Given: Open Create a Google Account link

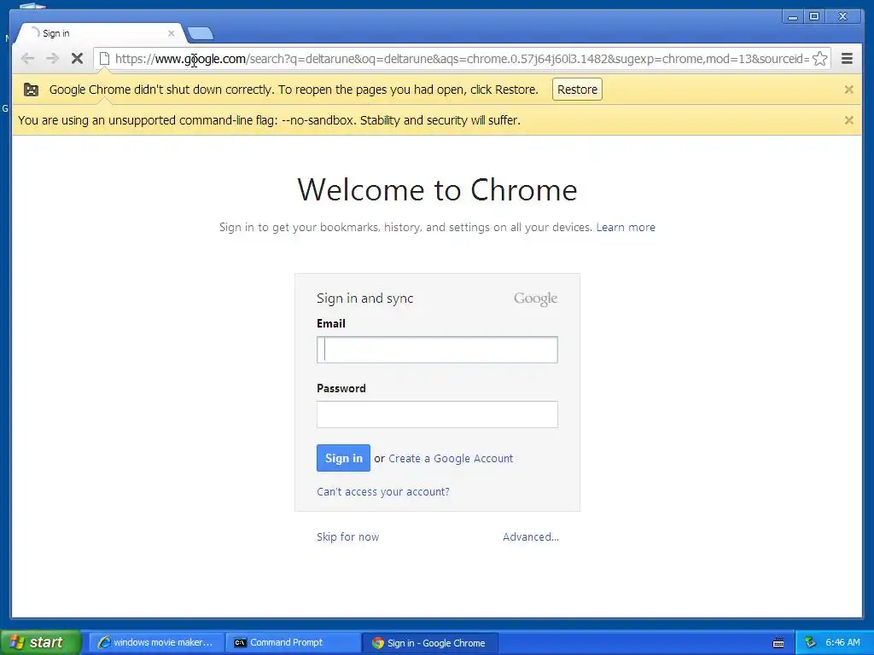Looking at the screenshot, I should pos(451,458).
